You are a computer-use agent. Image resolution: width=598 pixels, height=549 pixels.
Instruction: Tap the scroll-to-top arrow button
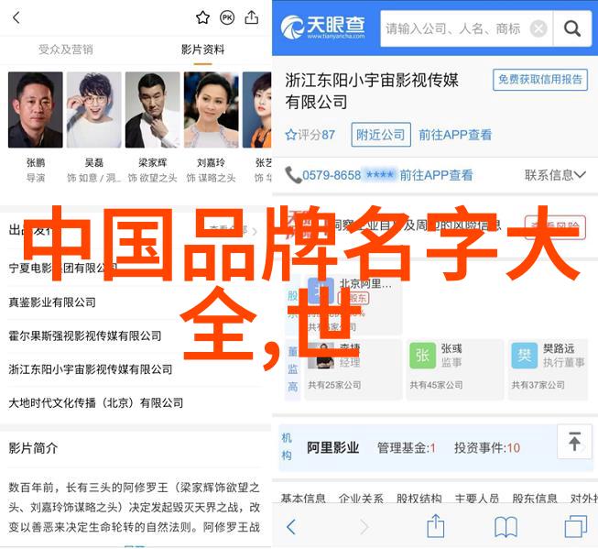pyautogui.click(x=574, y=442)
